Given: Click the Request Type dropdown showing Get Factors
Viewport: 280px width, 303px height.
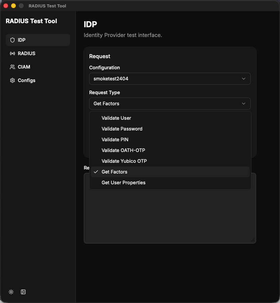Looking at the screenshot, I should click(170, 104).
